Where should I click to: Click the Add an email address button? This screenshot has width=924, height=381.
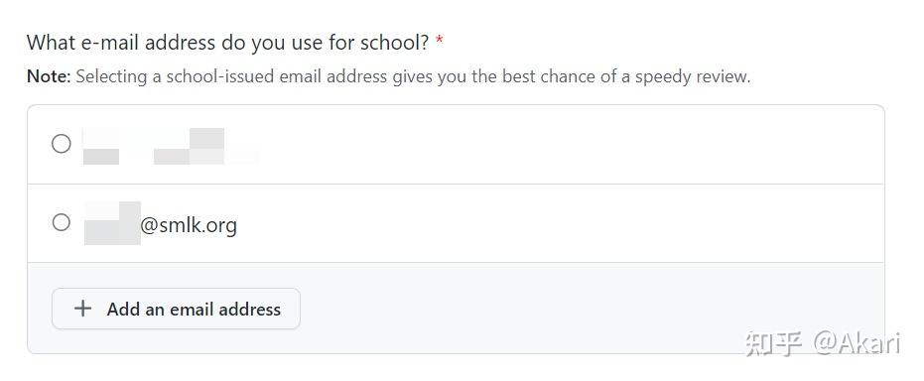pos(177,309)
